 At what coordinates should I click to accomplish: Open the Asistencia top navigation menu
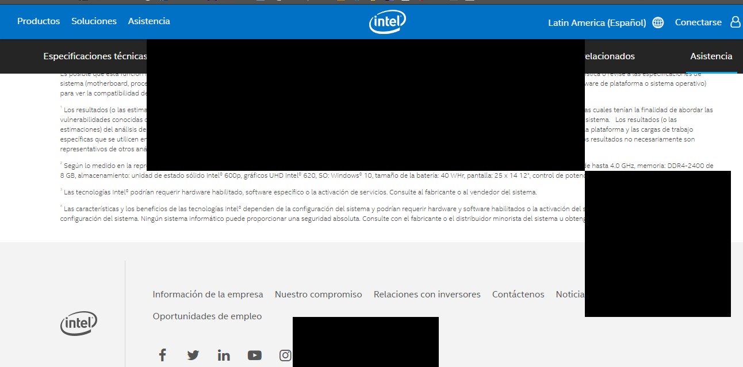point(149,21)
